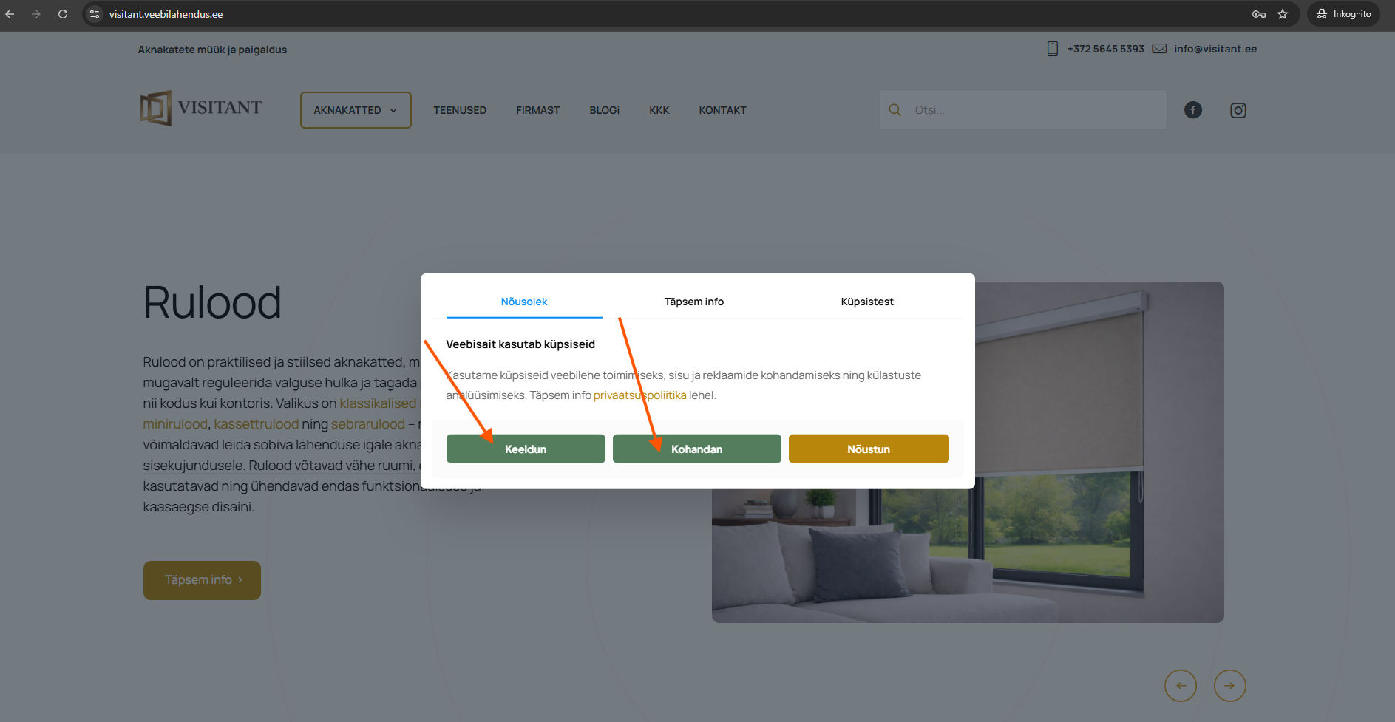This screenshot has width=1395, height=722.
Task: Open the Instagram profile icon
Action: point(1238,110)
